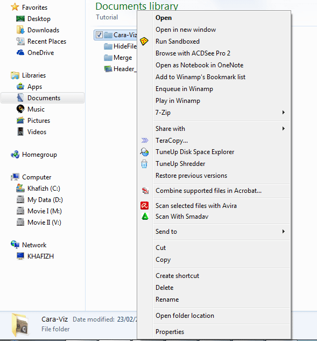The width and height of the screenshot is (317, 341).
Task: Choose Delete from the context menu
Action: coord(165,288)
